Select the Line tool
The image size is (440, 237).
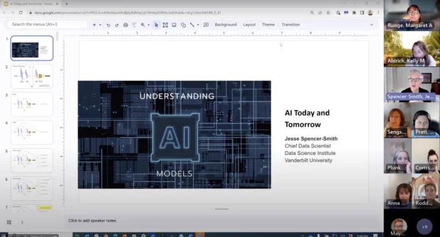tap(192, 25)
